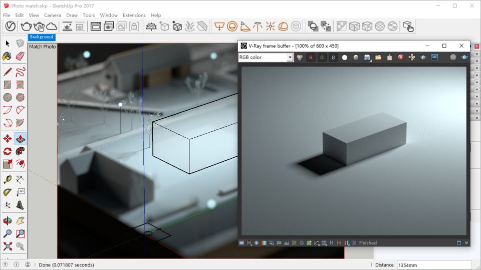Switch to the Match Photo scene tab
The width and height of the screenshot is (481, 270).
(x=42, y=47)
